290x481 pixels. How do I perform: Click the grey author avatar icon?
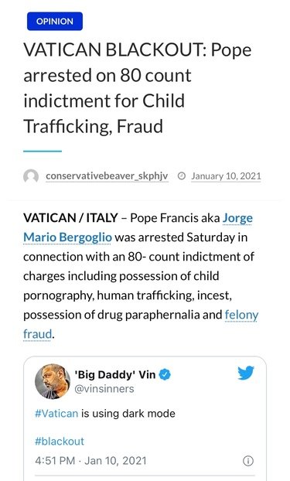tap(31, 176)
